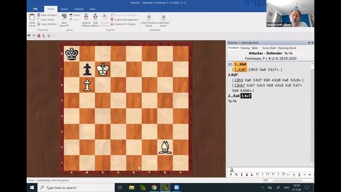Click red X delete annotation icon
341x192 pixels.
pos(236,174)
